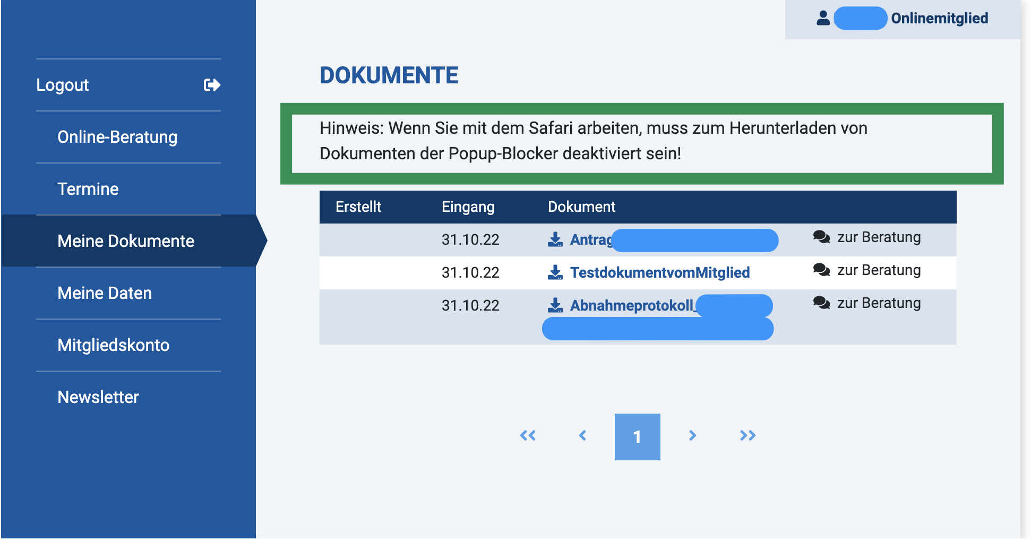Jump to last page with double-right arrows

[x=748, y=436]
